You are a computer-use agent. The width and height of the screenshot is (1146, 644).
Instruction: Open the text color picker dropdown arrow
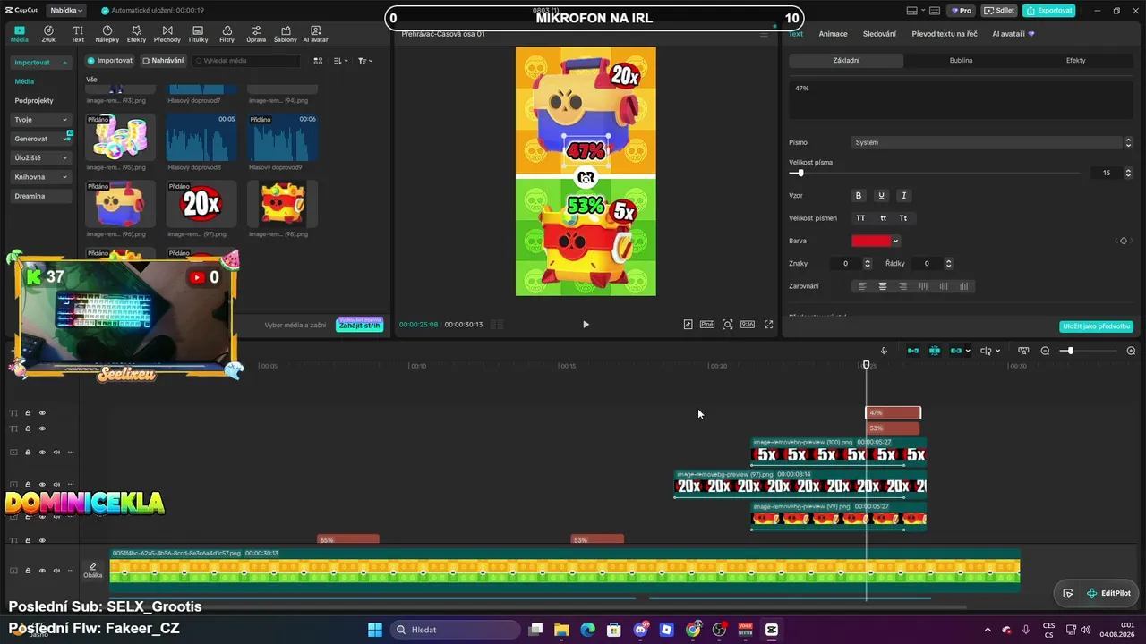tap(895, 241)
